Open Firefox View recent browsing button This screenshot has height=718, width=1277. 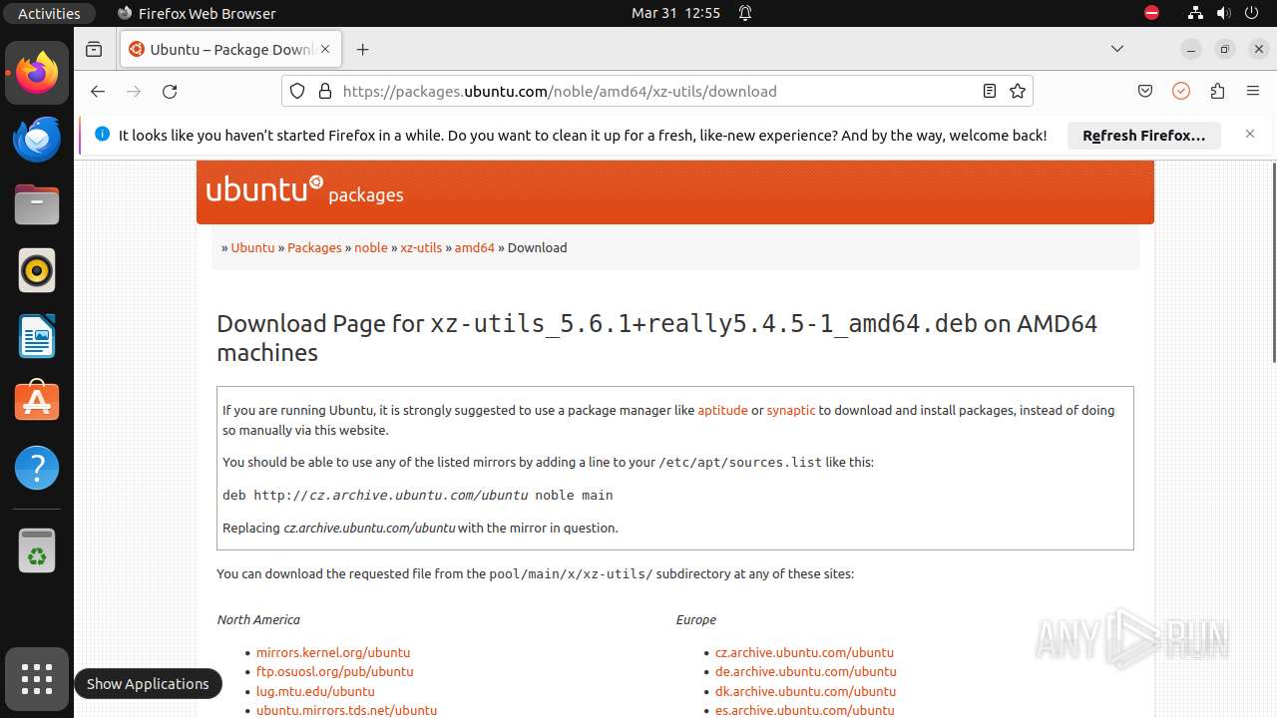[x=94, y=49]
